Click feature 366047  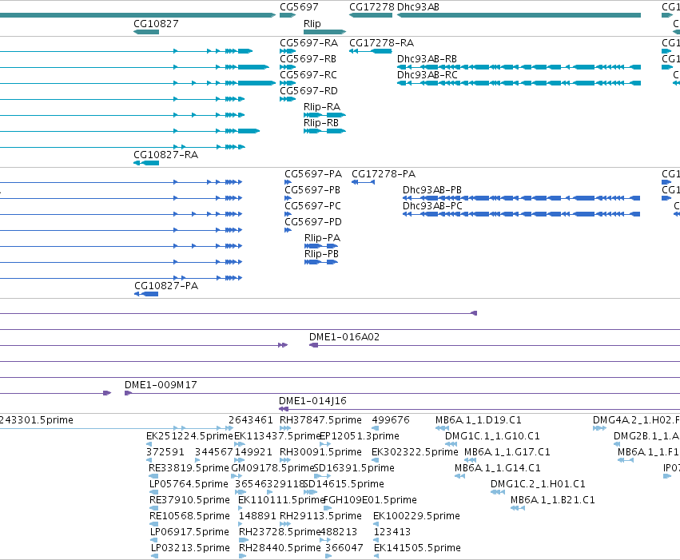(344, 548)
